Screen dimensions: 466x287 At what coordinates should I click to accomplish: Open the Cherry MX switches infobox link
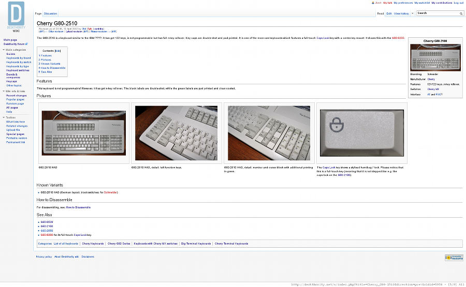tap(433, 89)
